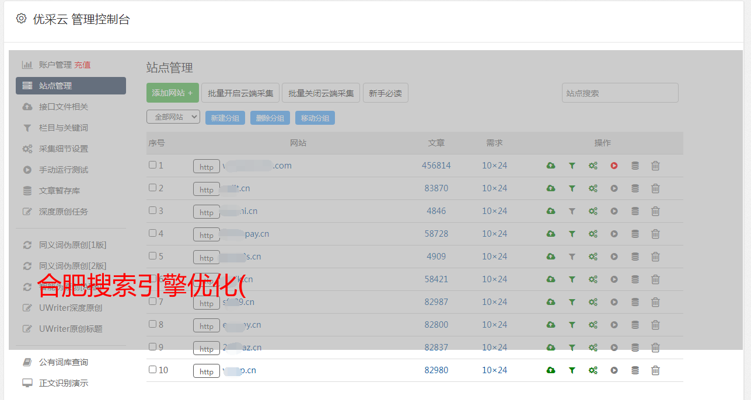
Task: Click the trash delete icon in row 10
Action: coord(655,370)
